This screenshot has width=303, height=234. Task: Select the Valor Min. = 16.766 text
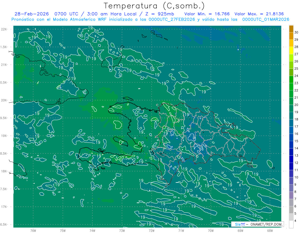click(x=207, y=14)
